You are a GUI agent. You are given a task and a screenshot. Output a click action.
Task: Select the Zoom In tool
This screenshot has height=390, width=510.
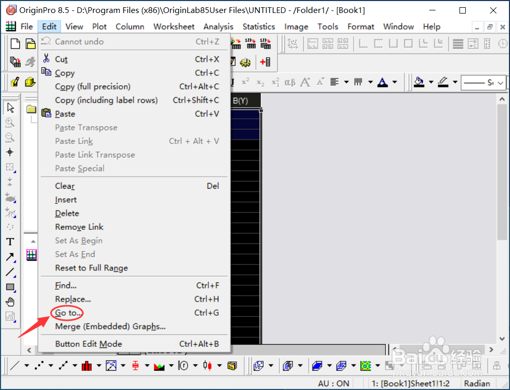[x=10, y=122]
